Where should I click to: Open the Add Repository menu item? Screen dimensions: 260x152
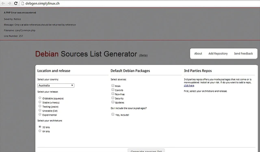[218, 53]
